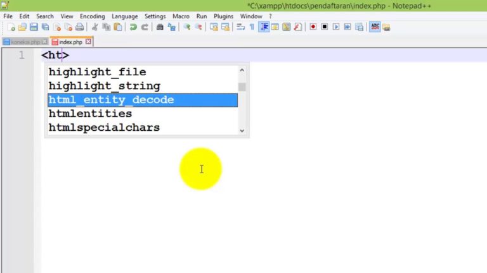Screen dimensions: 487x273
Task: Toggle the word wrap icon
Action: point(240,27)
